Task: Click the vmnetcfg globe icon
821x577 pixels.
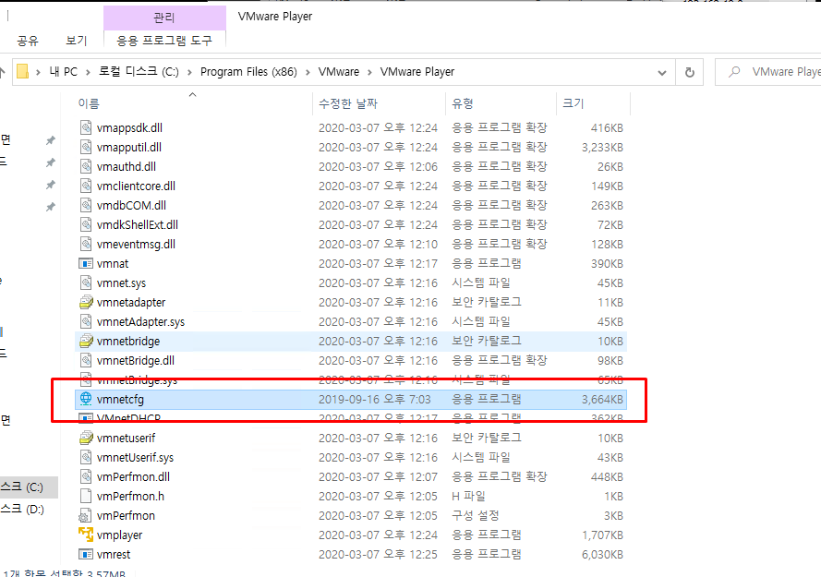Action: (x=86, y=399)
